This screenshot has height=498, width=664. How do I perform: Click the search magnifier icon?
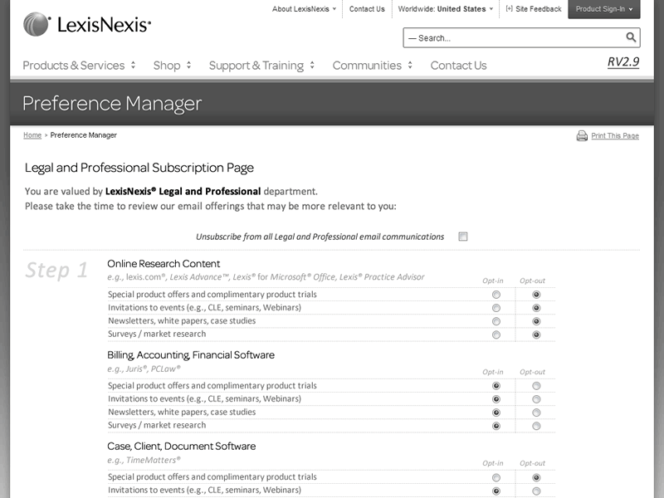tap(631, 37)
